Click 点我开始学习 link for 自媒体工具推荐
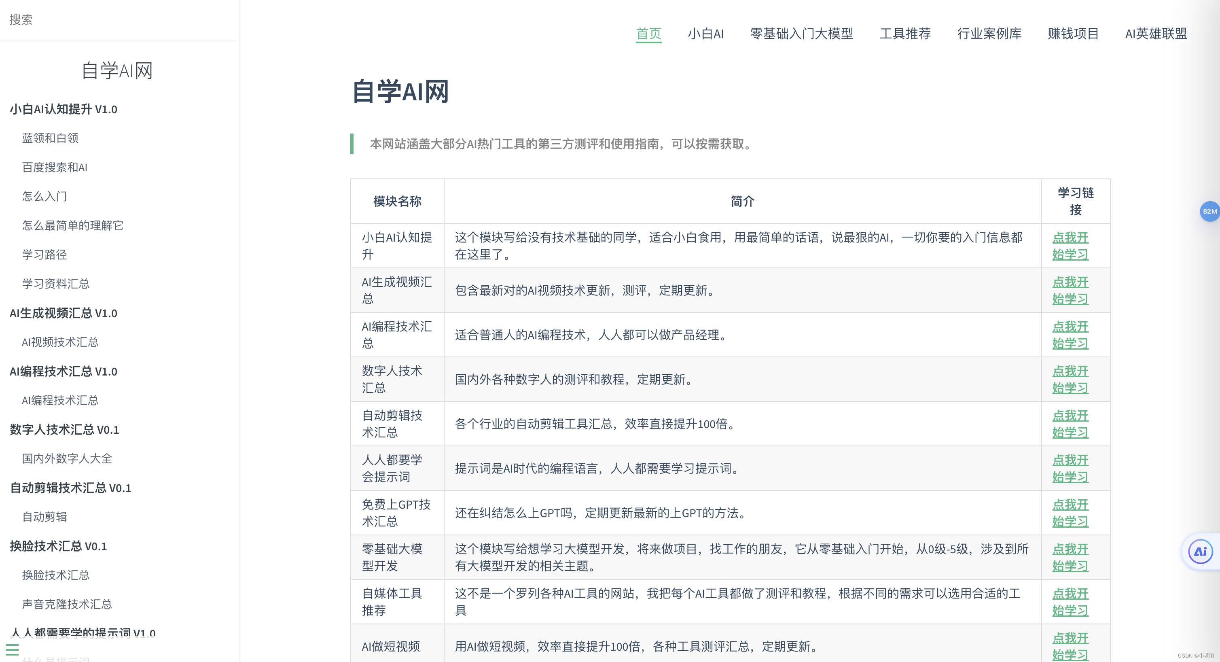 click(x=1070, y=602)
